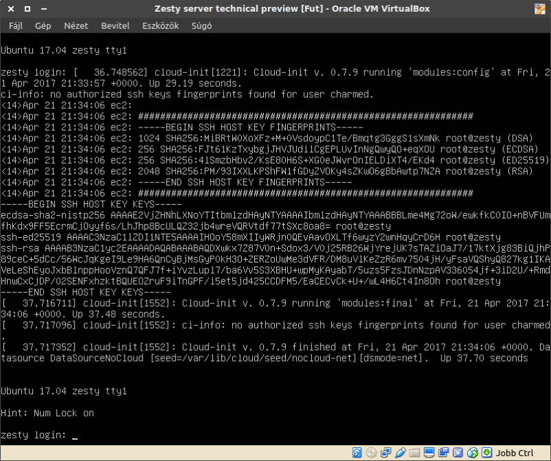Screen dimensions: 551x461
Task: Open the network adapters status icon
Action: 386,452
